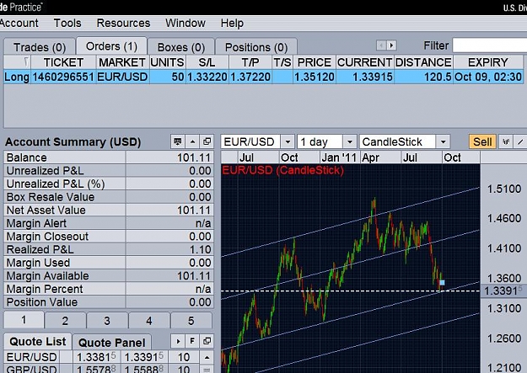
Task: Open the EUR/USD currency pair dropdown
Action: (x=288, y=141)
